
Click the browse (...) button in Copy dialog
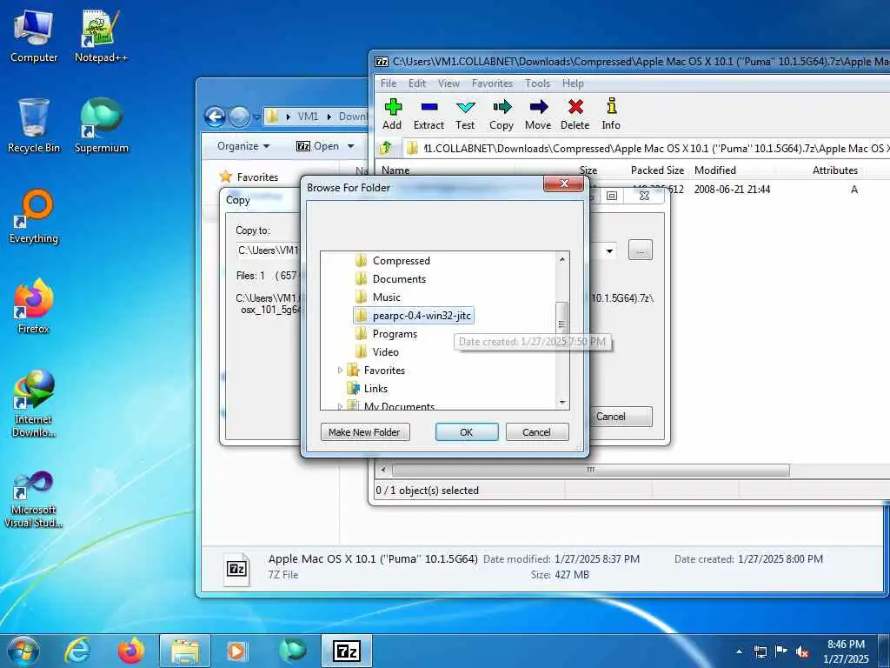click(x=641, y=250)
